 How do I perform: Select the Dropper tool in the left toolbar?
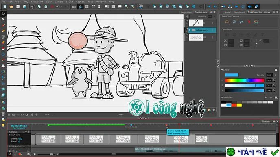[3, 60]
